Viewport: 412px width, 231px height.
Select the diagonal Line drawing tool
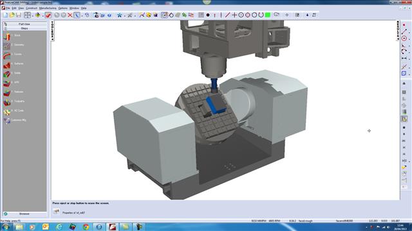click(x=227, y=15)
